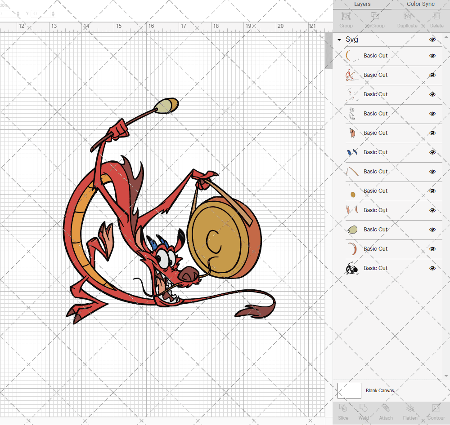The width and height of the screenshot is (450, 425).
Task: Hide the layer with small orange dot thumbnail
Action: tap(432, 191)
